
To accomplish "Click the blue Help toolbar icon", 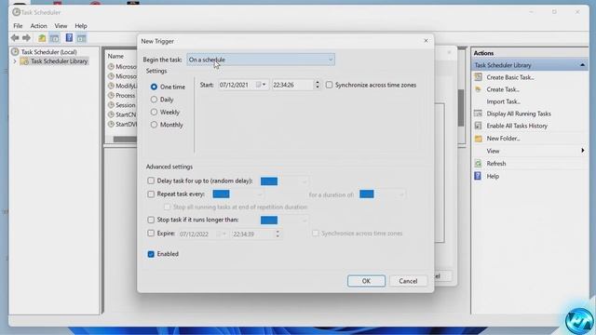I will [69, 37].
